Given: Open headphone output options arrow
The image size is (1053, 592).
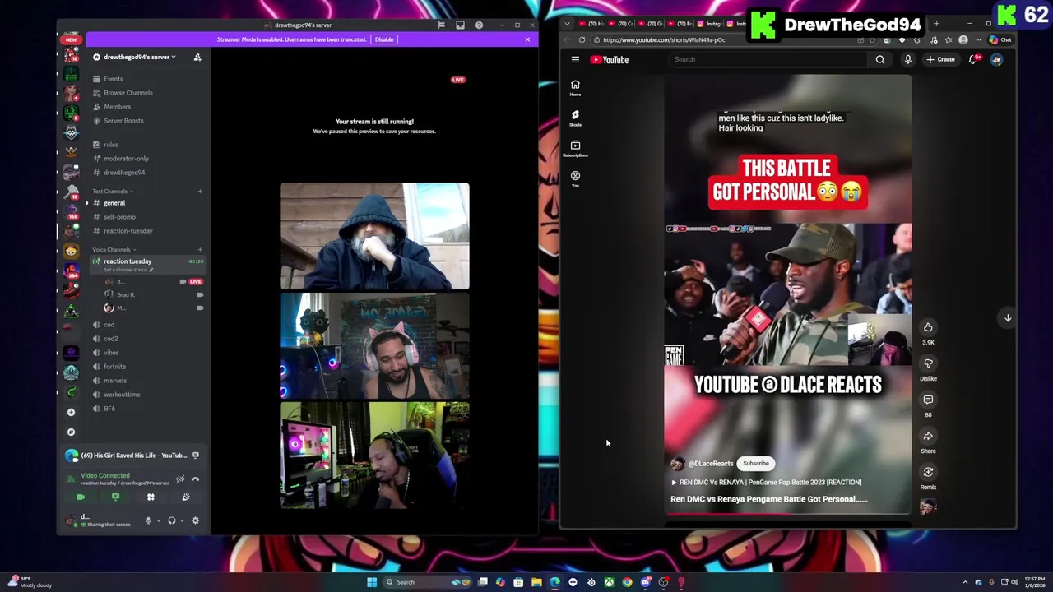Looking at the screenshot, I should pyautogui.click(x=181, y=520).
